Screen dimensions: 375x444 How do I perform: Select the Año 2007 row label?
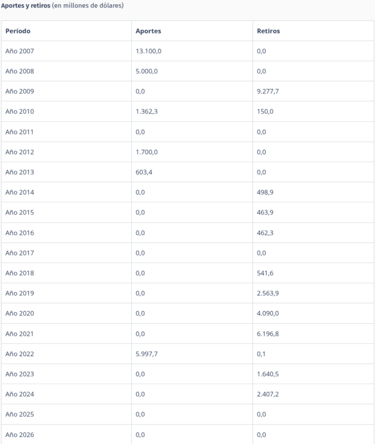pos(20,51)
